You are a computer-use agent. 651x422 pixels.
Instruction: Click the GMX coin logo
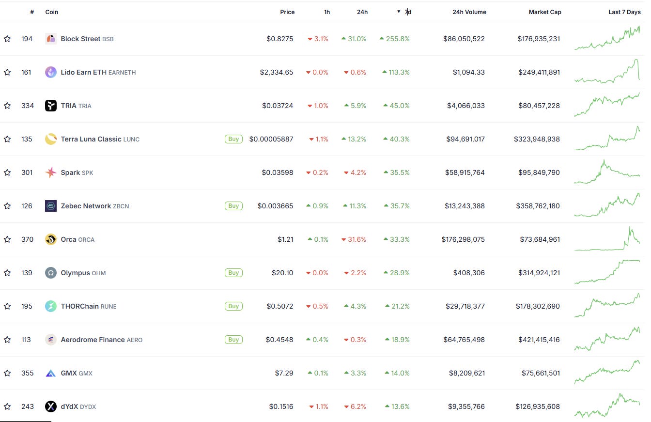click(x=51, y=373)
